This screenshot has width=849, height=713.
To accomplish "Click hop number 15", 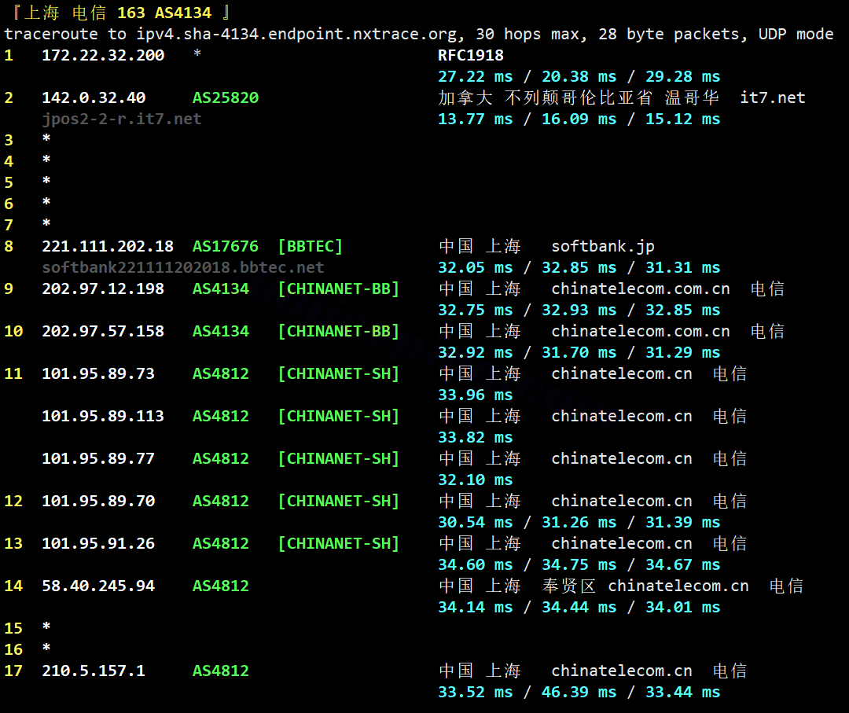I will pyautogui.click(x=13, y=628).
